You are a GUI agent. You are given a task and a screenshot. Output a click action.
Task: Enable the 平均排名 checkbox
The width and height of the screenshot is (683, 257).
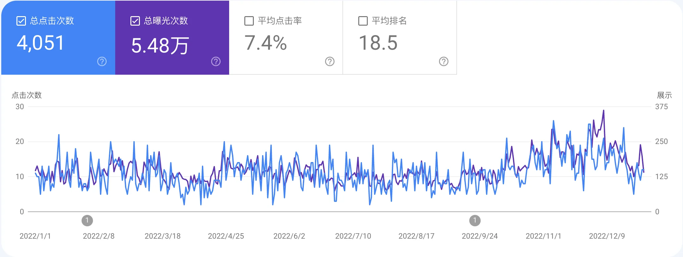coord(363,21)
